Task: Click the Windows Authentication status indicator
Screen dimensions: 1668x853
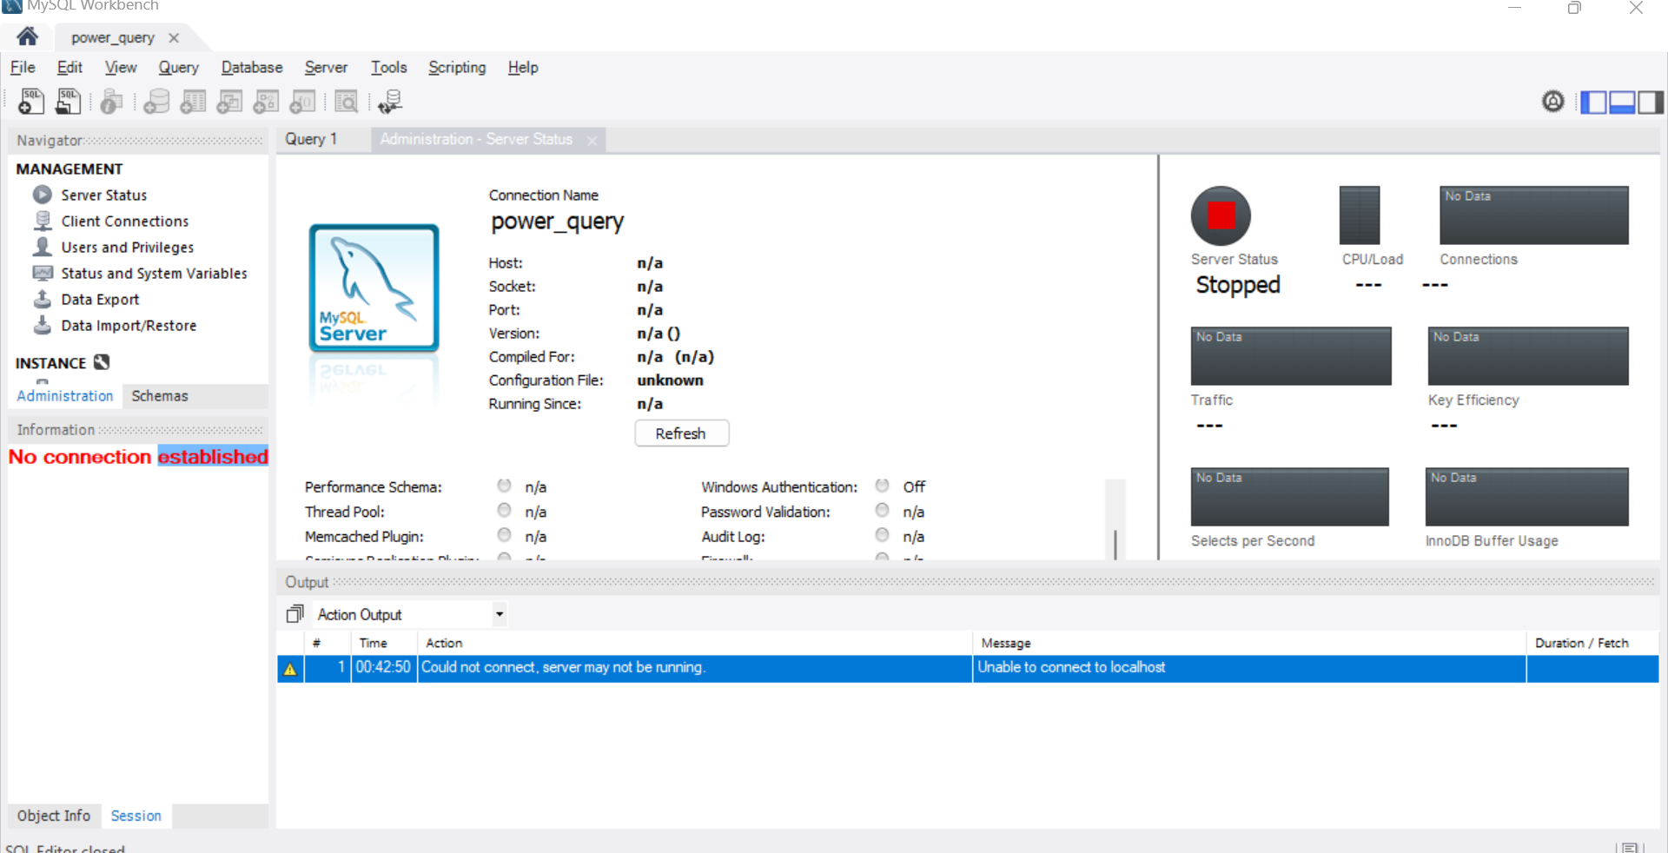Action: pos(883,486)
